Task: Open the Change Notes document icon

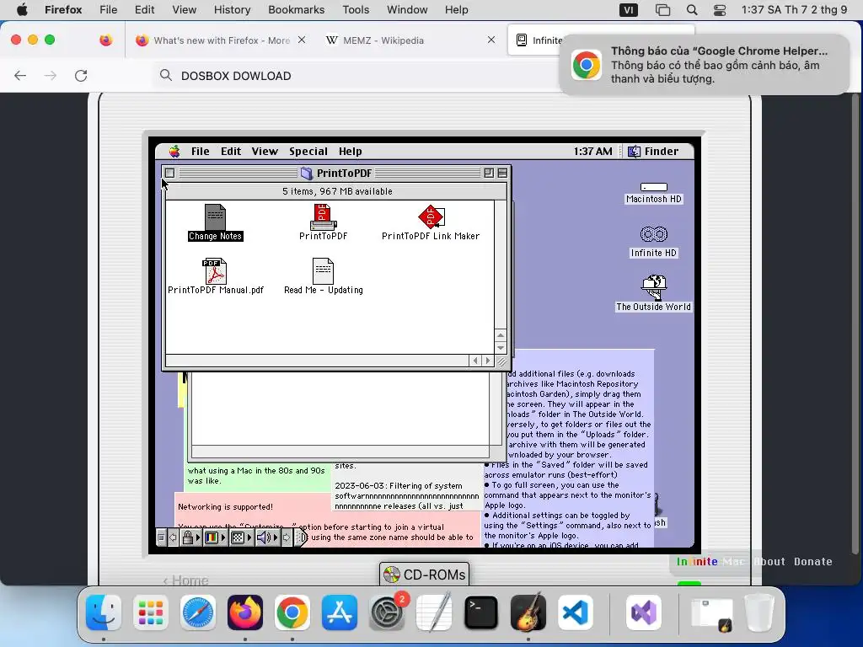Action: click(x=215, y=217)
